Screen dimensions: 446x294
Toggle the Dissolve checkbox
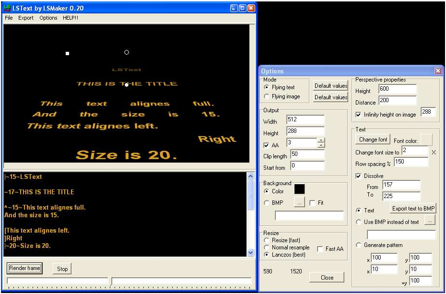click(x=358, y=176)
